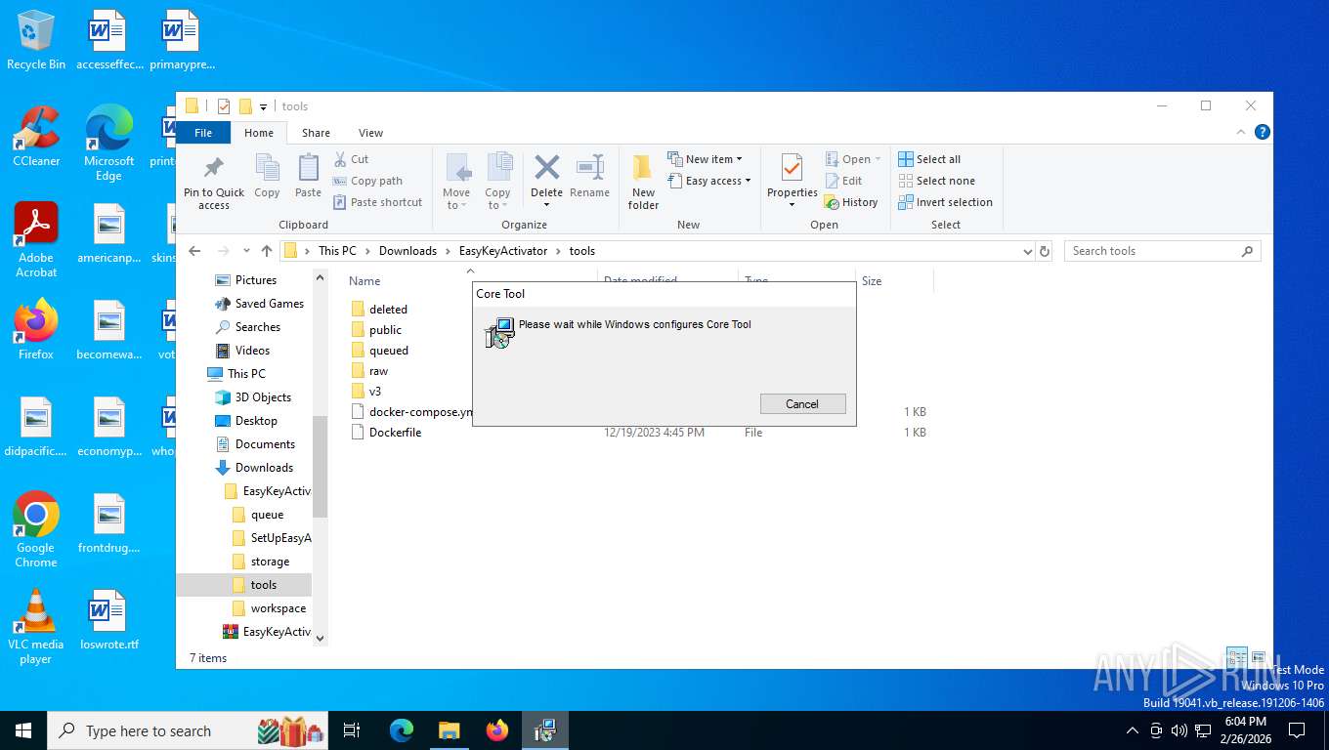The width and height of the screenshot is (1329, 750).
Task: Switch to the Share ribbon tab
Action: click(316, 133)
